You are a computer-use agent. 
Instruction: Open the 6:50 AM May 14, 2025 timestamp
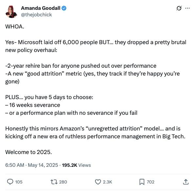click(x=31, y=165)
